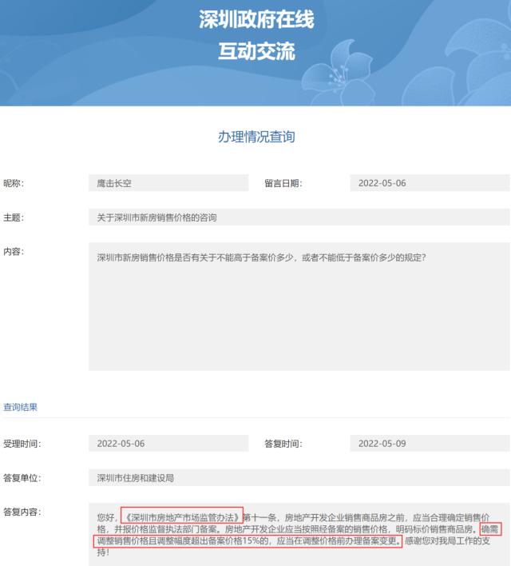Click the 主题 field about 新房销售价格的咨询
This screenshot has width=511, height=566.
[299, 217]
